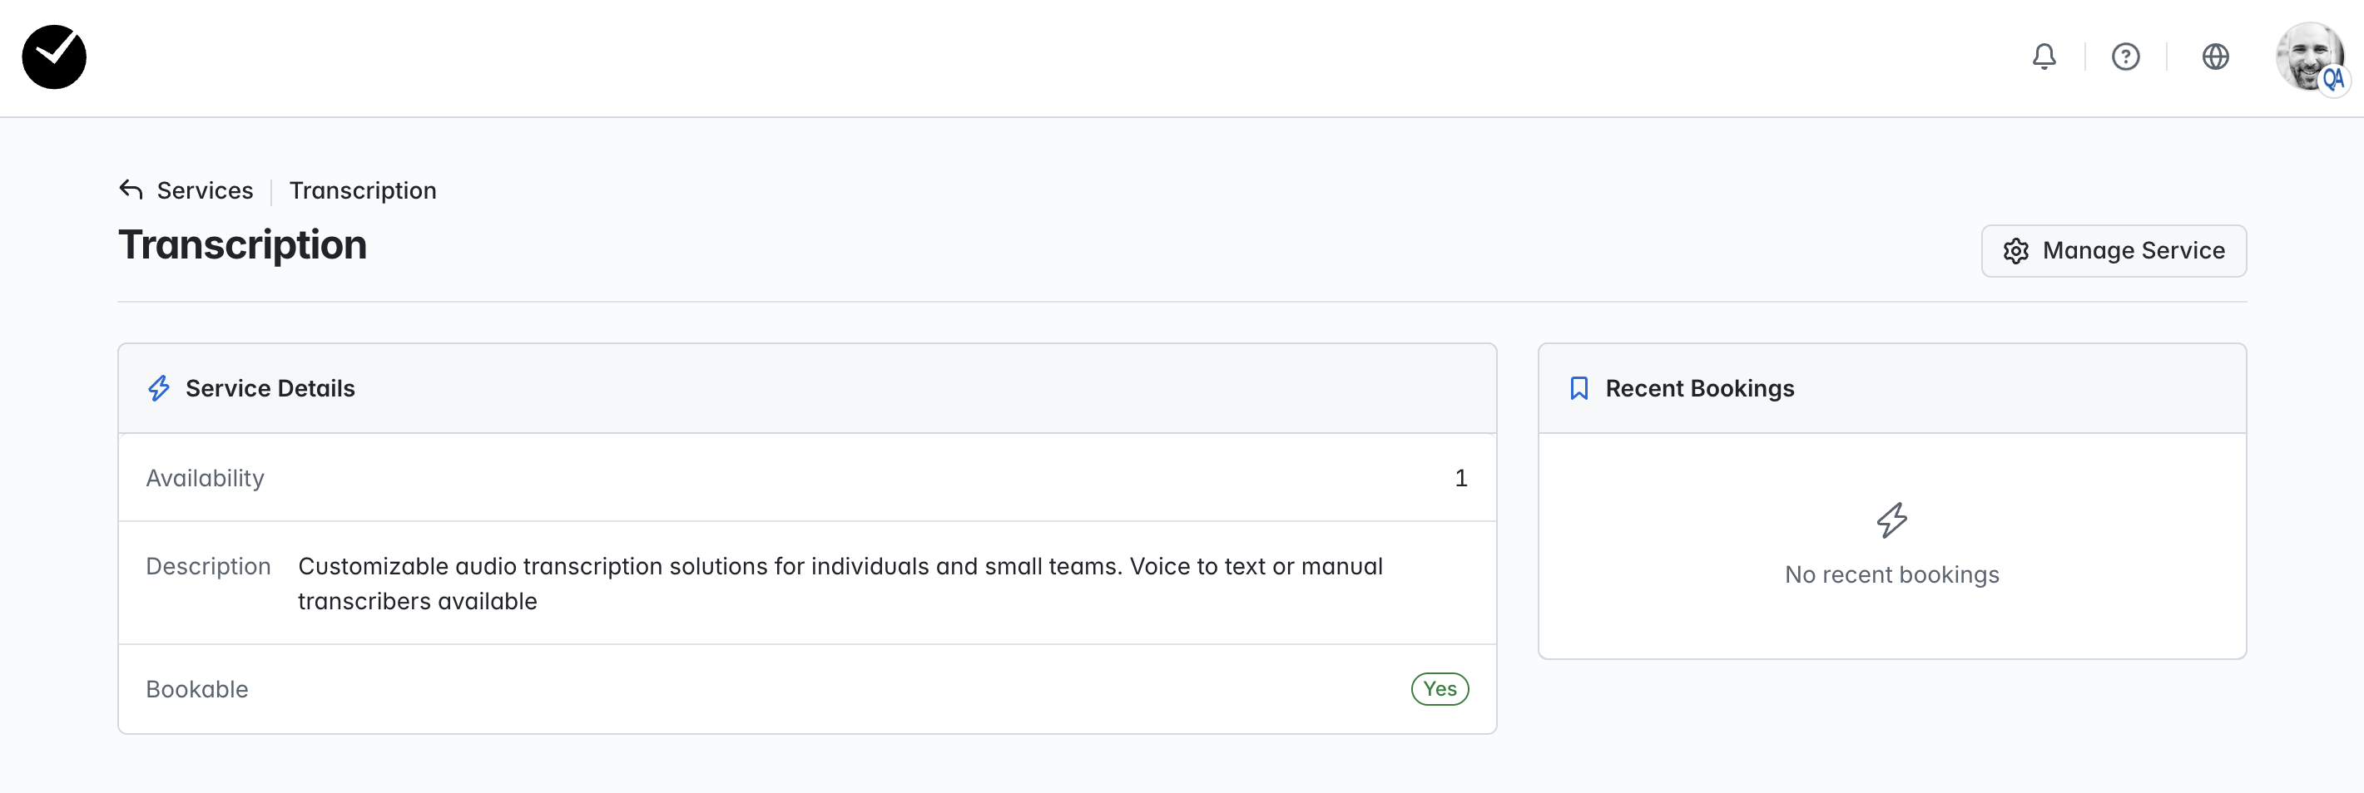Screen dimensions: 2364x793
Task: Click the gear icon in Manage Service
Action: coord(2015,251)
